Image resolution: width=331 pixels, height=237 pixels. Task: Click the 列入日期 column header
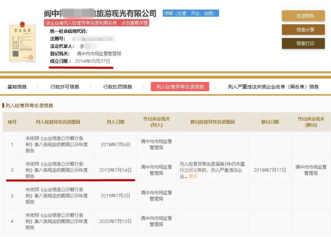115,122
